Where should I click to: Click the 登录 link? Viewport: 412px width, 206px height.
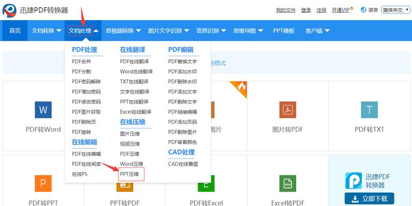pyautogui.click(x=306, y=10)
